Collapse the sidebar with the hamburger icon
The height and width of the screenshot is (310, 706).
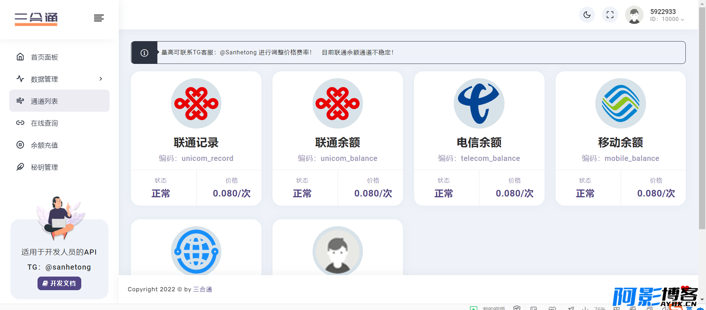pos(99,18)
